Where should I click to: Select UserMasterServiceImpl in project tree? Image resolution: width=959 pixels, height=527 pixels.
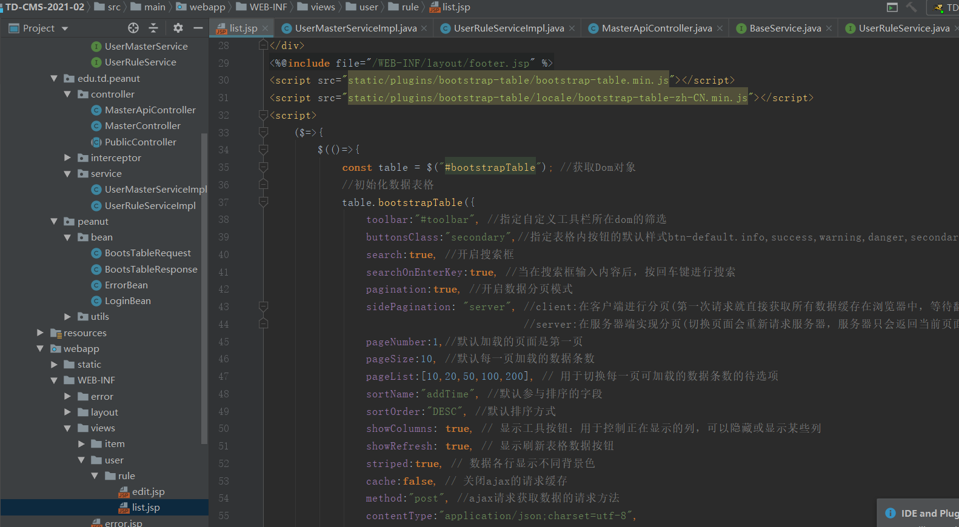(156, 189)
